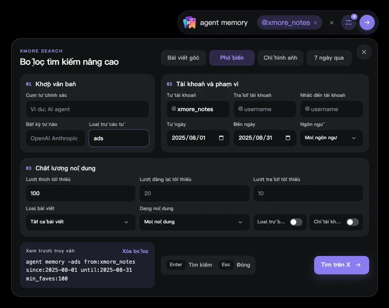Click the XMore app logo icon
This screenshot has width=389, height=308.
(189, 22)
